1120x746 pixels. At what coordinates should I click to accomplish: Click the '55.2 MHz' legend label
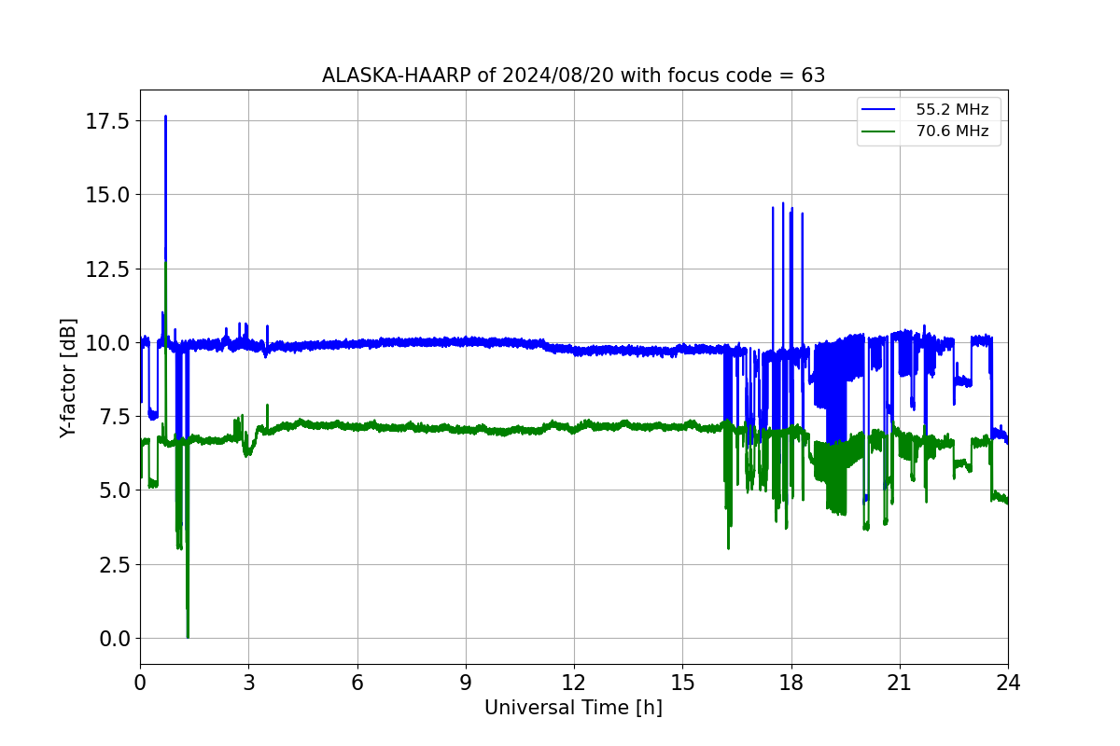(952, 110)
